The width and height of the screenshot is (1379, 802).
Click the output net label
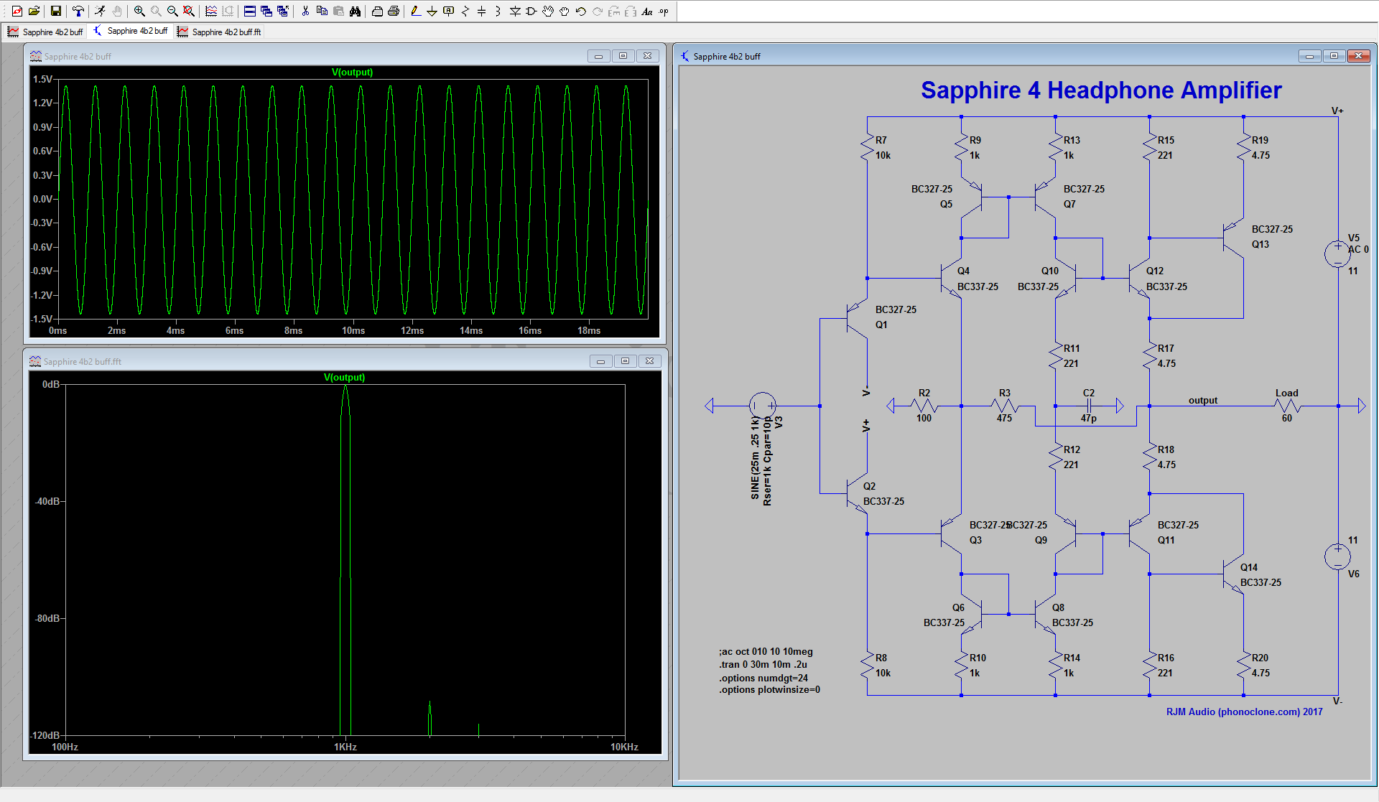(1203, 400)
